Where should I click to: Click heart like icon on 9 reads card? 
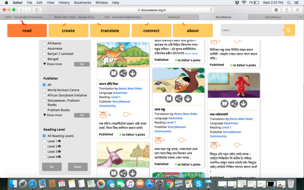(x=181, y=140)
